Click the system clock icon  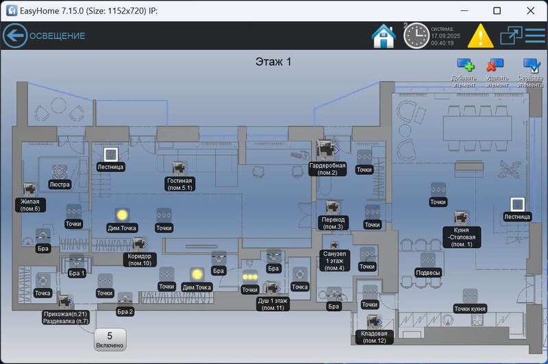pyautogui.click(x=416, y=36)
